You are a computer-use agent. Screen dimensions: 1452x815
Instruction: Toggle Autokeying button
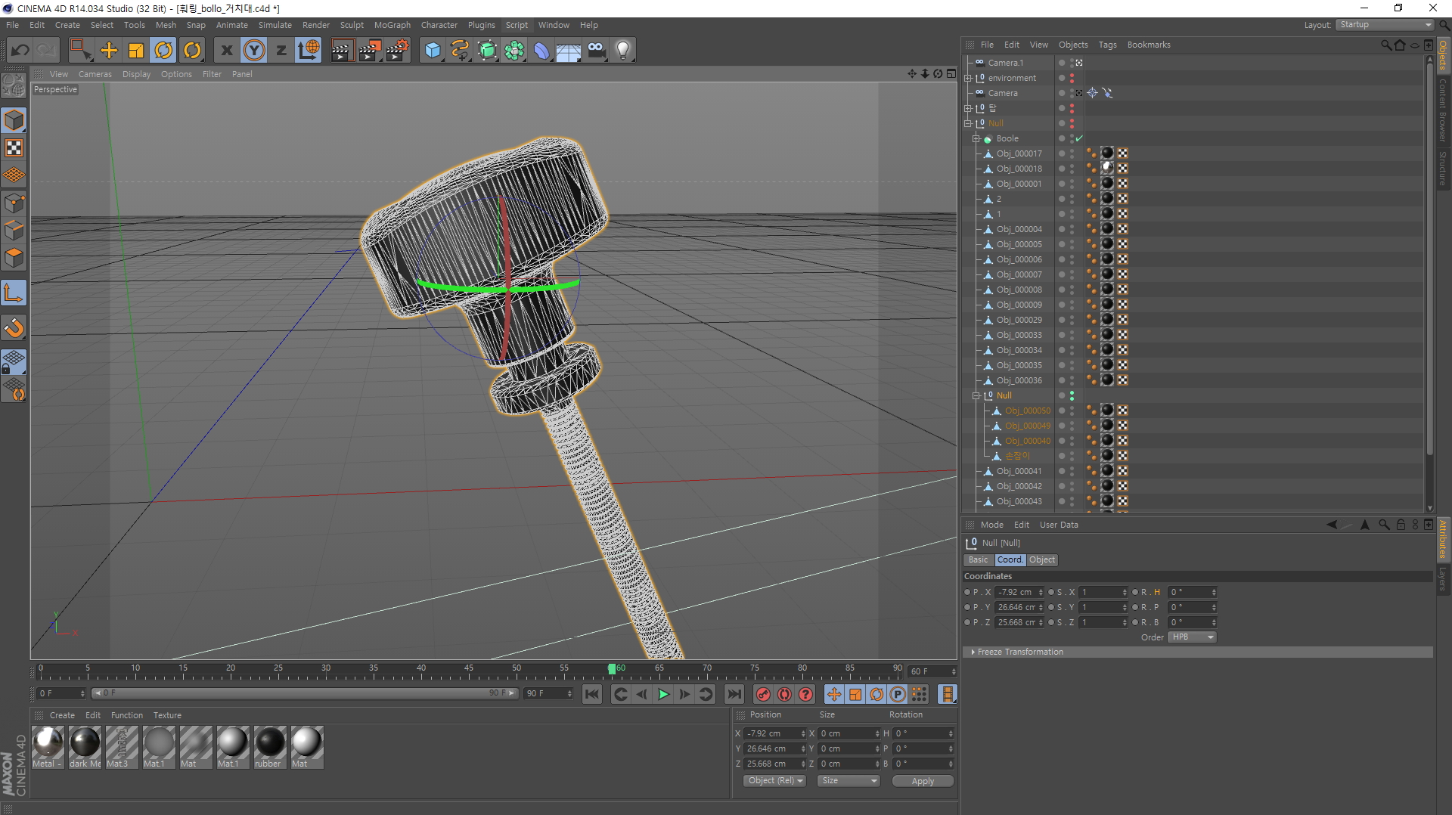[785, 694]
